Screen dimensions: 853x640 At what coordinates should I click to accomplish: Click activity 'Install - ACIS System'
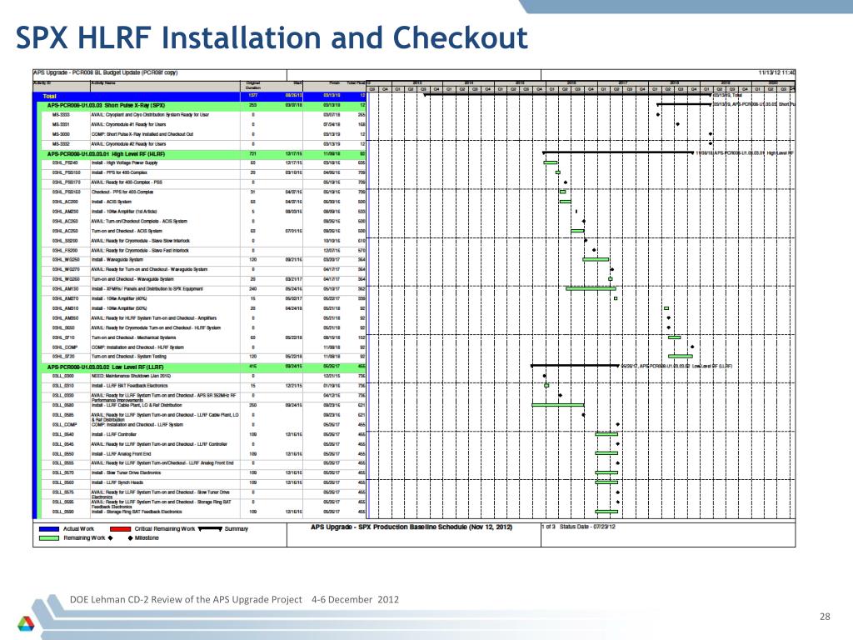(x=112, y=202)
